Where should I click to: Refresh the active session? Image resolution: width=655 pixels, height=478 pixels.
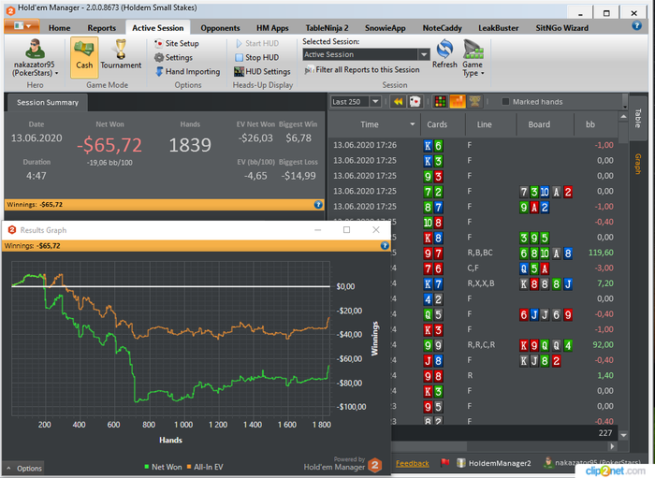[444, 54]
